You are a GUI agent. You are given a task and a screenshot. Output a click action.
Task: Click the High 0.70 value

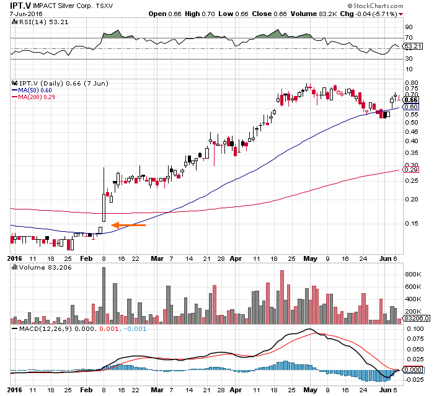(x=200, y=14)
